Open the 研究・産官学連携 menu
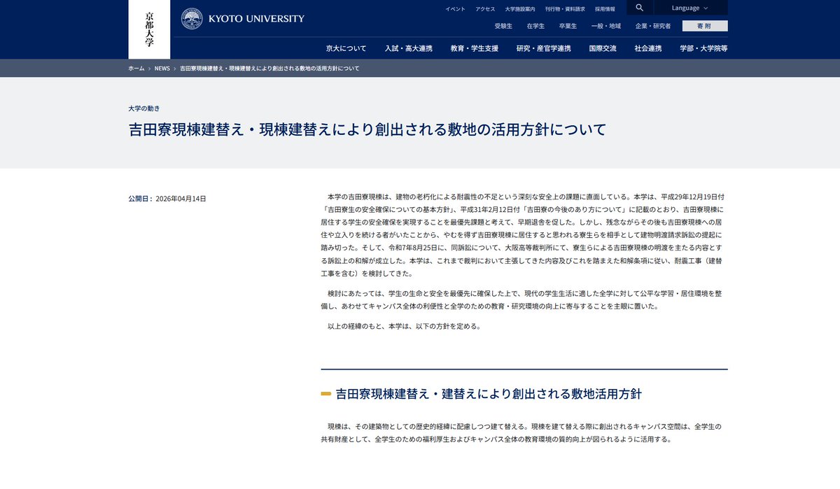The width and height of the screenshot is (840, 489). tap(543, 48)
